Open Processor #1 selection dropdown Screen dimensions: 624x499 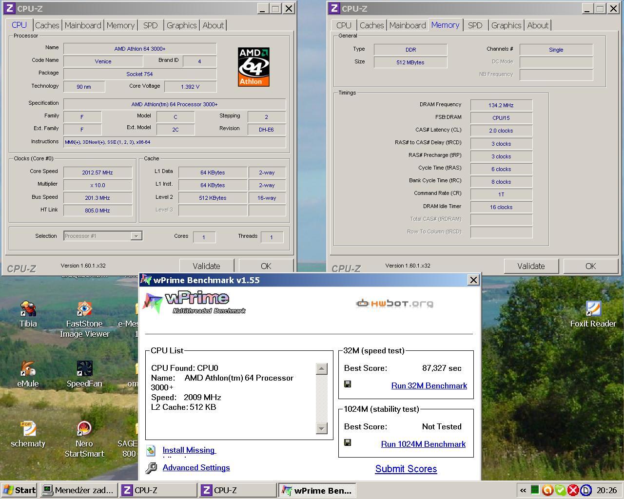click(103, 236)
